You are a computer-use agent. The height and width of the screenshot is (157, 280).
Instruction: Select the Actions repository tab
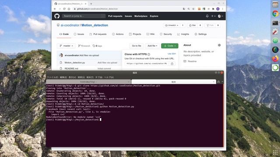[x=118, y=34]
